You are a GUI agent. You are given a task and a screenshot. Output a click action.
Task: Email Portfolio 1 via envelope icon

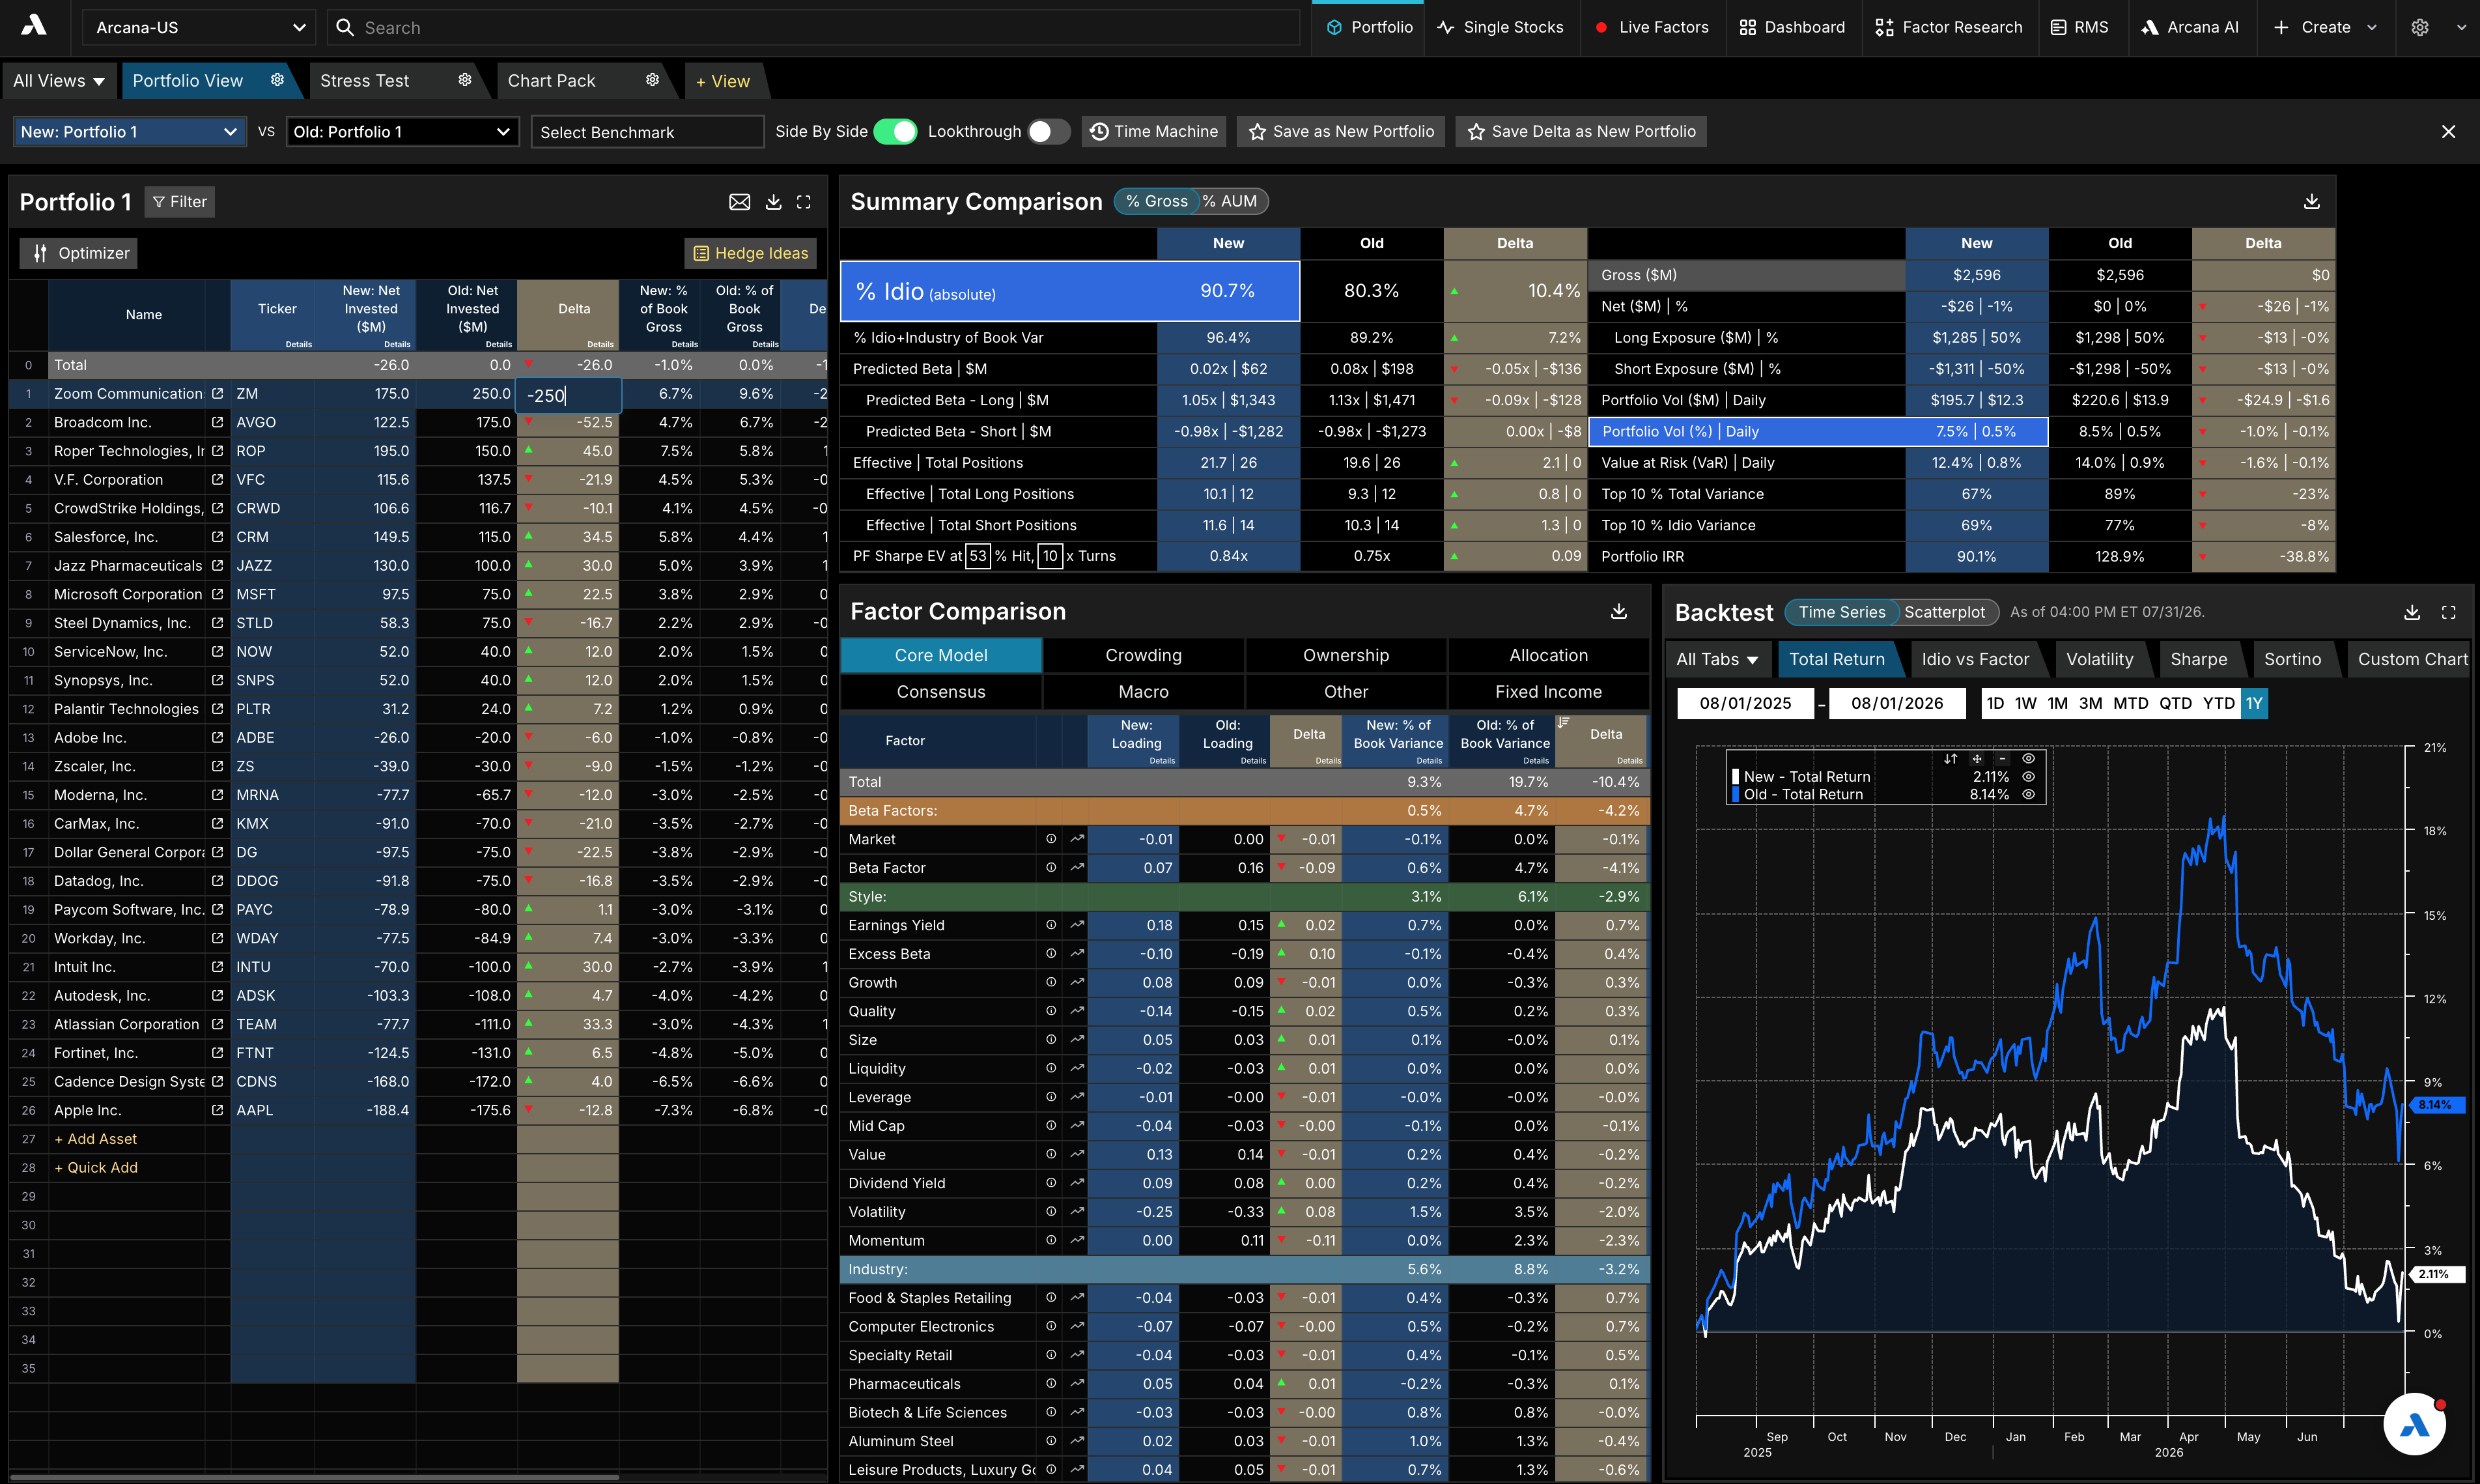(740, 202)
